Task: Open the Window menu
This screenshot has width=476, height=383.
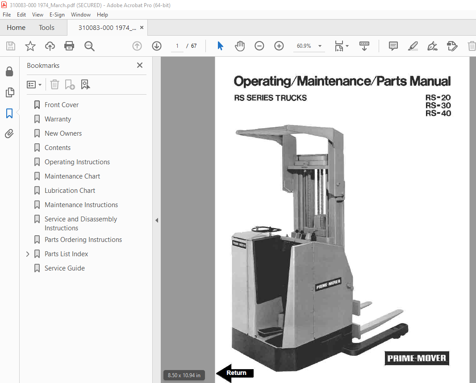Action: (x=81, y=15)
